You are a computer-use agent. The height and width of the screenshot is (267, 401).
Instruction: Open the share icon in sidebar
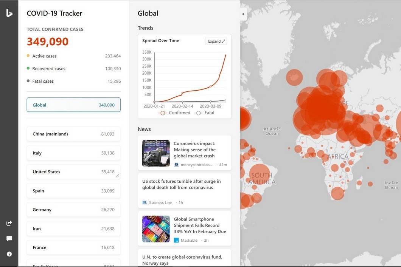tap(9, 223)
